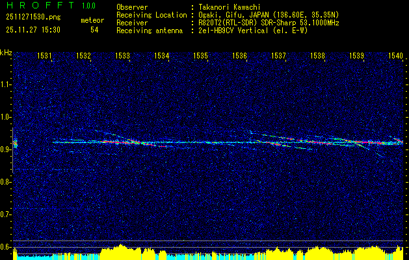The height and width of the screenshot is (260, 409).
Task: Click the 1531 time marker
Action: pos(45,57)
